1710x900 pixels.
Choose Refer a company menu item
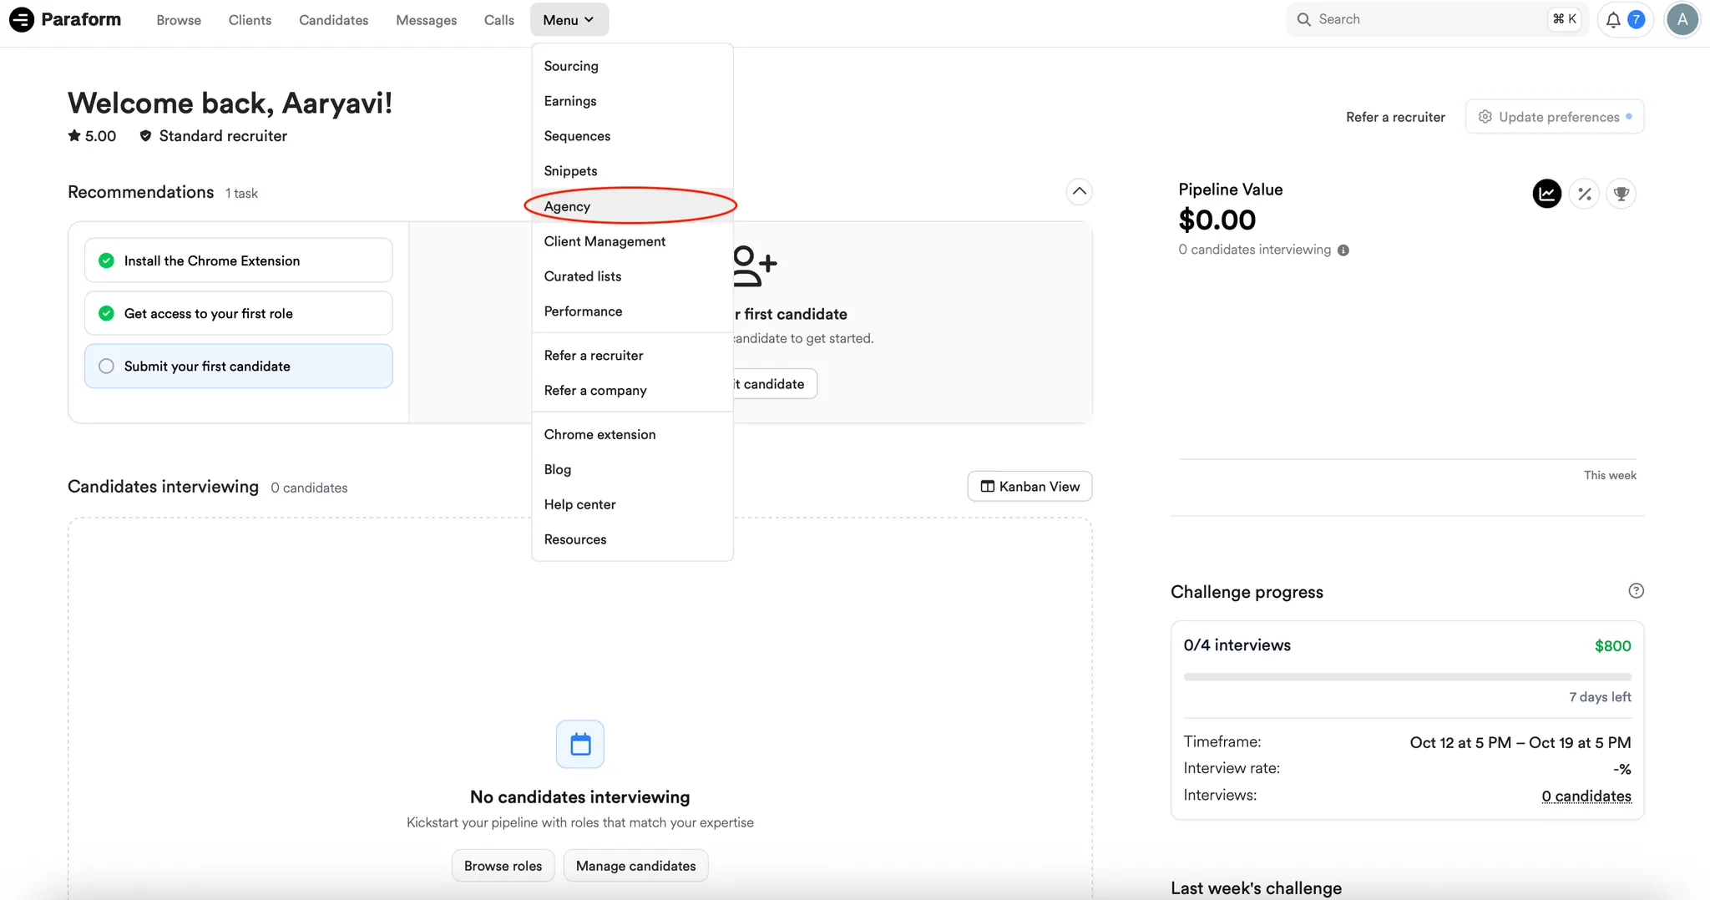point(632,391)
